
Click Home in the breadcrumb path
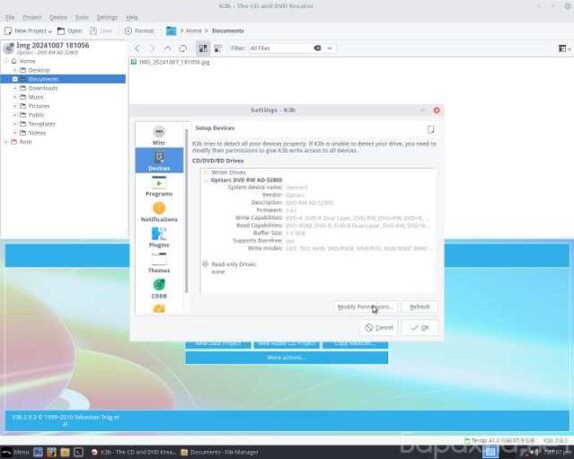pyautogui.click(x=194, y=31)
